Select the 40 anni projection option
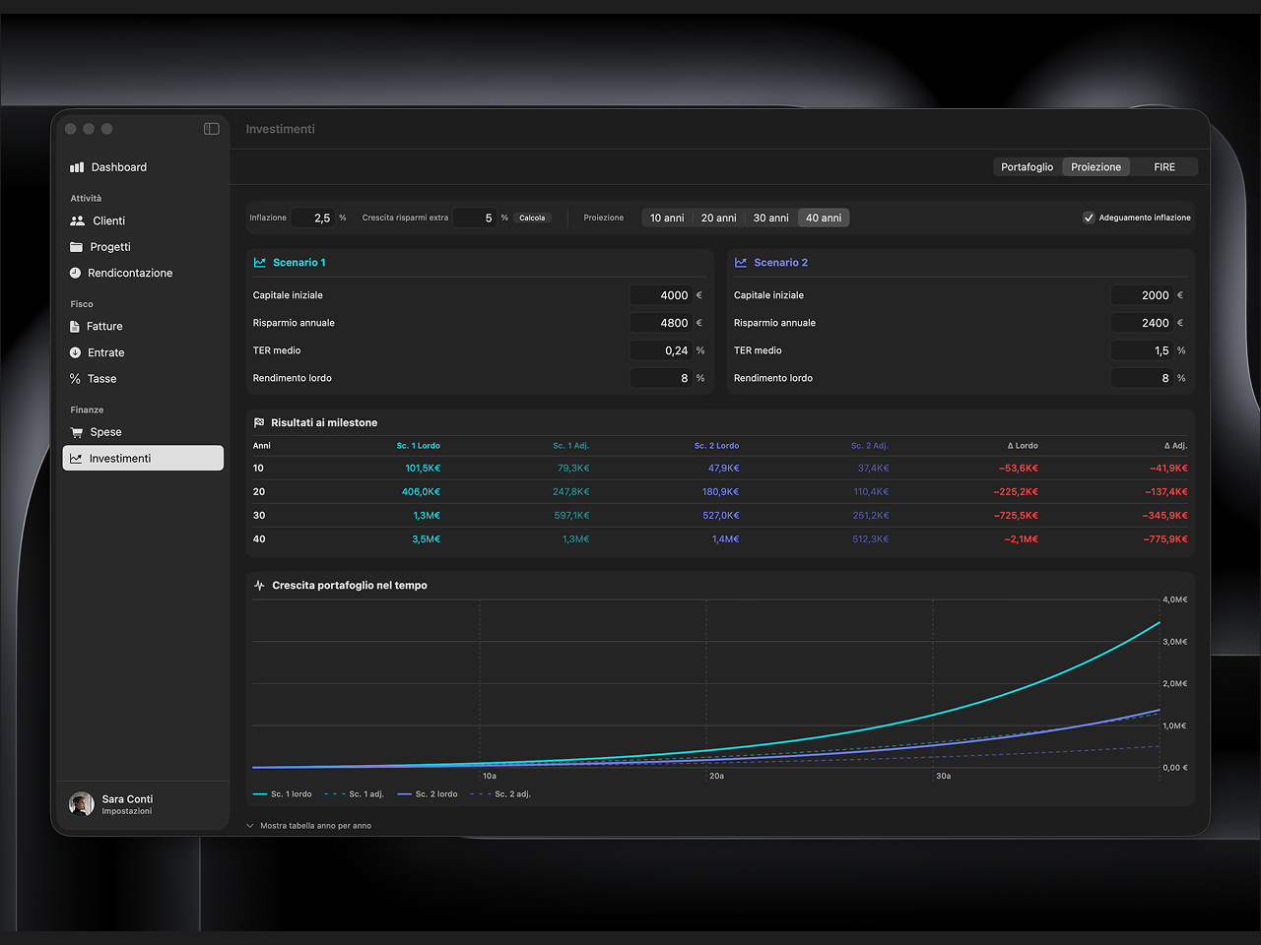This screenshot has height=945, width=1261. pos(824,218)
